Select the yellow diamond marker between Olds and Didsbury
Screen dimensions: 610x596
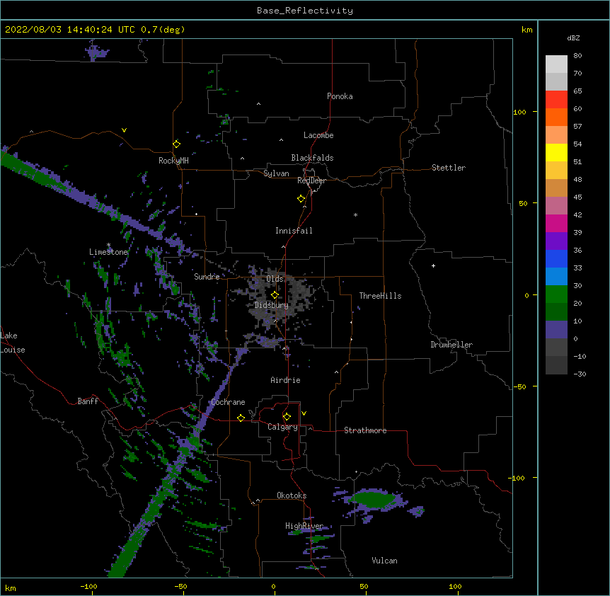point(275,294)
